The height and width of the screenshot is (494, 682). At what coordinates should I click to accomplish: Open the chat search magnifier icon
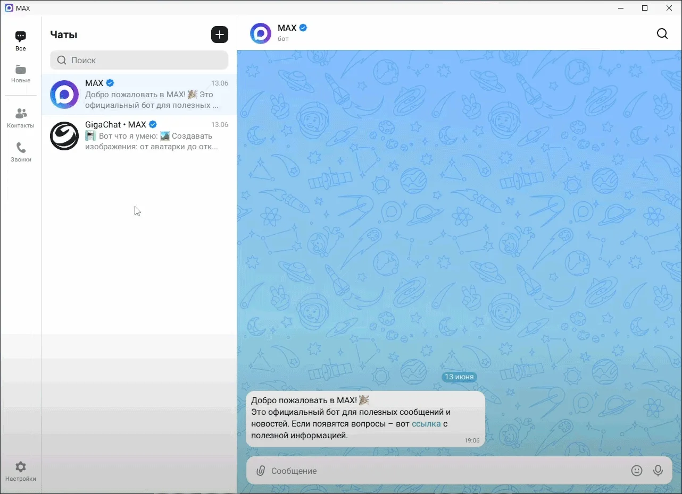(662, 34)
